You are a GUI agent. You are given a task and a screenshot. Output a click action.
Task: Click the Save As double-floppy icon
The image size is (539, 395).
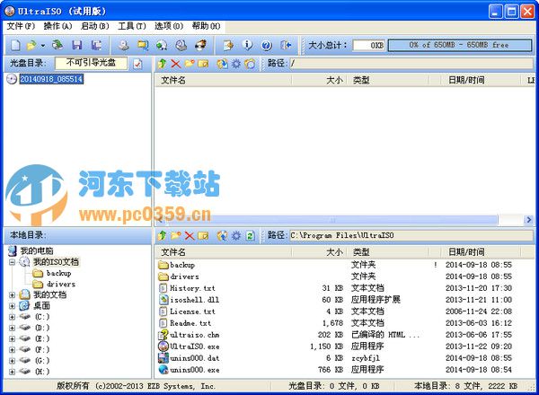point(96,45)
